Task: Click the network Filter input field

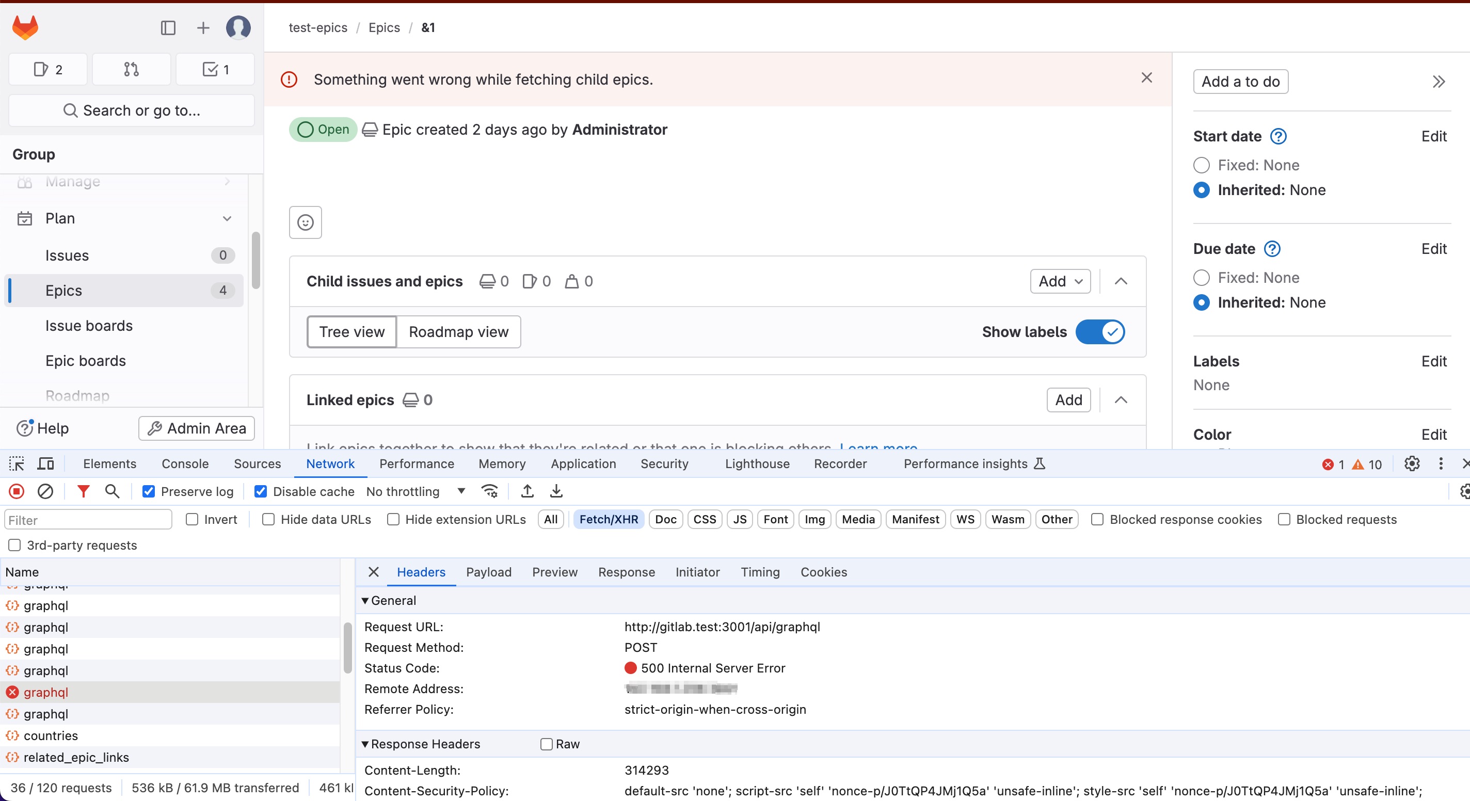Action: 88,520
